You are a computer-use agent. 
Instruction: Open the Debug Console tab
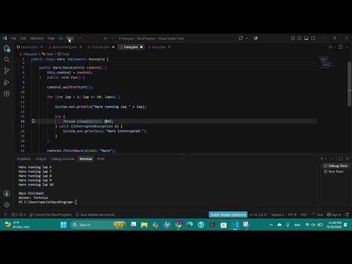tap(63, 159)
